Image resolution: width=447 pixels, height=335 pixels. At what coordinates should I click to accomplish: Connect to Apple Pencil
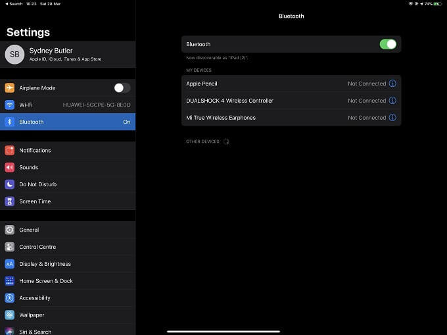pyautogui.click(x=291, y=84)
